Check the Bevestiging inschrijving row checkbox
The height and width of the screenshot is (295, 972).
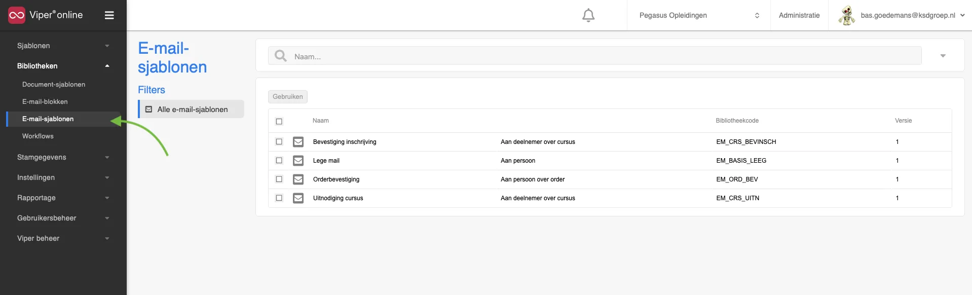point(279,141)
